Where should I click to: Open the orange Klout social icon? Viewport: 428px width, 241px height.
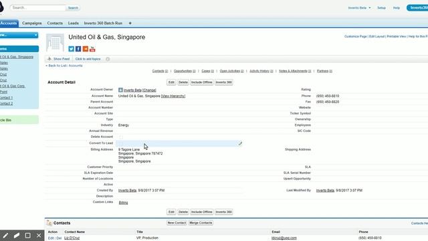pos(86,49)
